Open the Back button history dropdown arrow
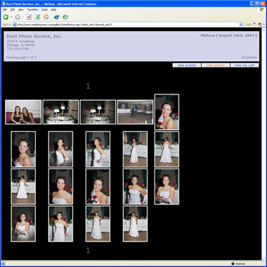 click(11, 17)
